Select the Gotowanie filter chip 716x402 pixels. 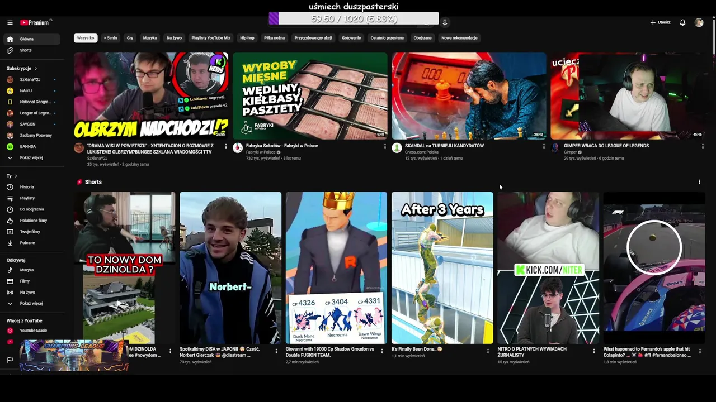click(x=351, y=38)
